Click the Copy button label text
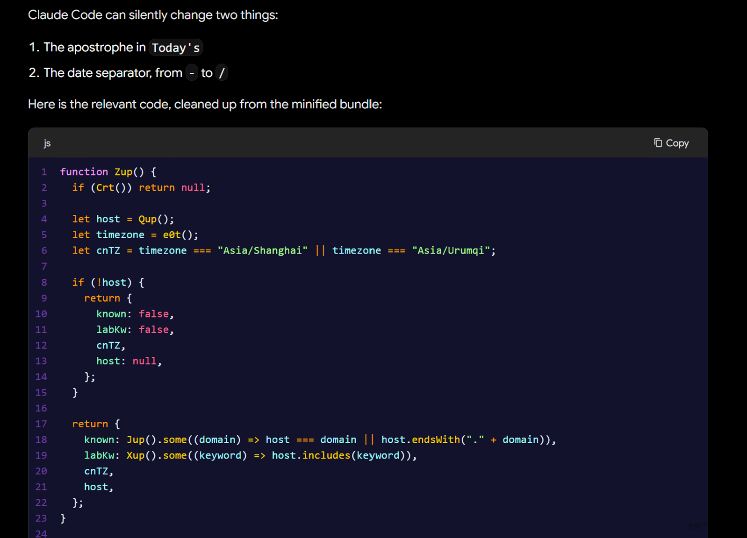747x538 pixels. (x=677, y=143)
